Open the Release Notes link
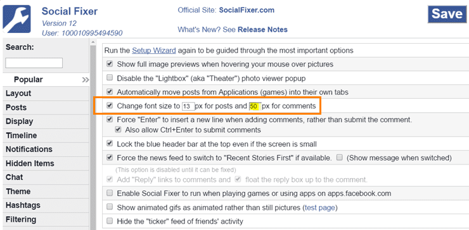This screenshot has height=230, width=469. tap(262, 30)
